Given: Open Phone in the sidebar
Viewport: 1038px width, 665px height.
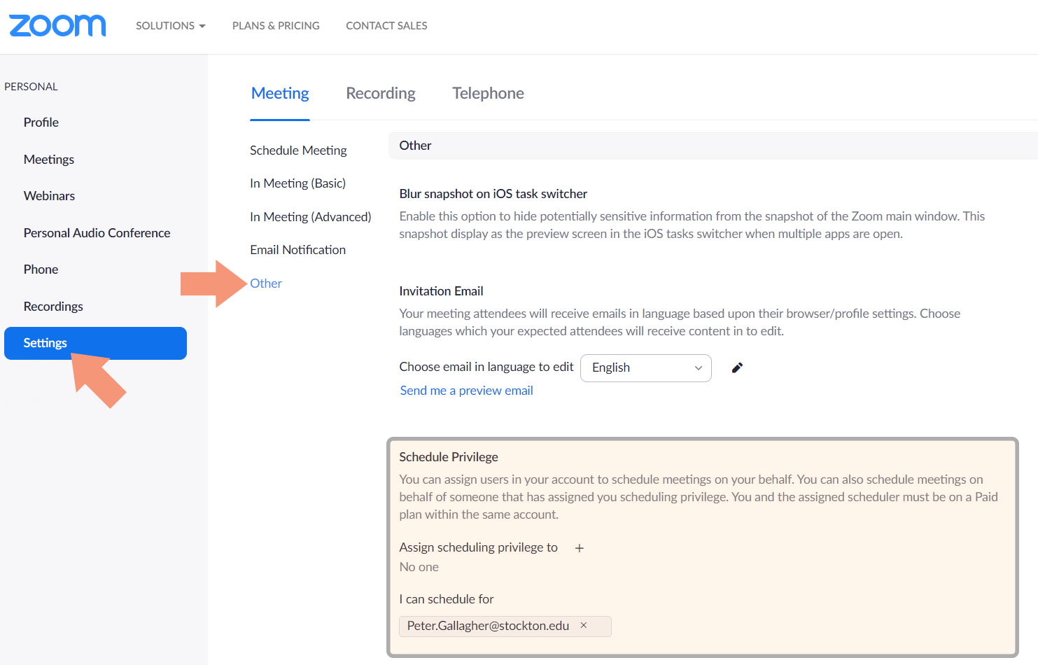Looking at the screenshot, I should coord(41,269).
